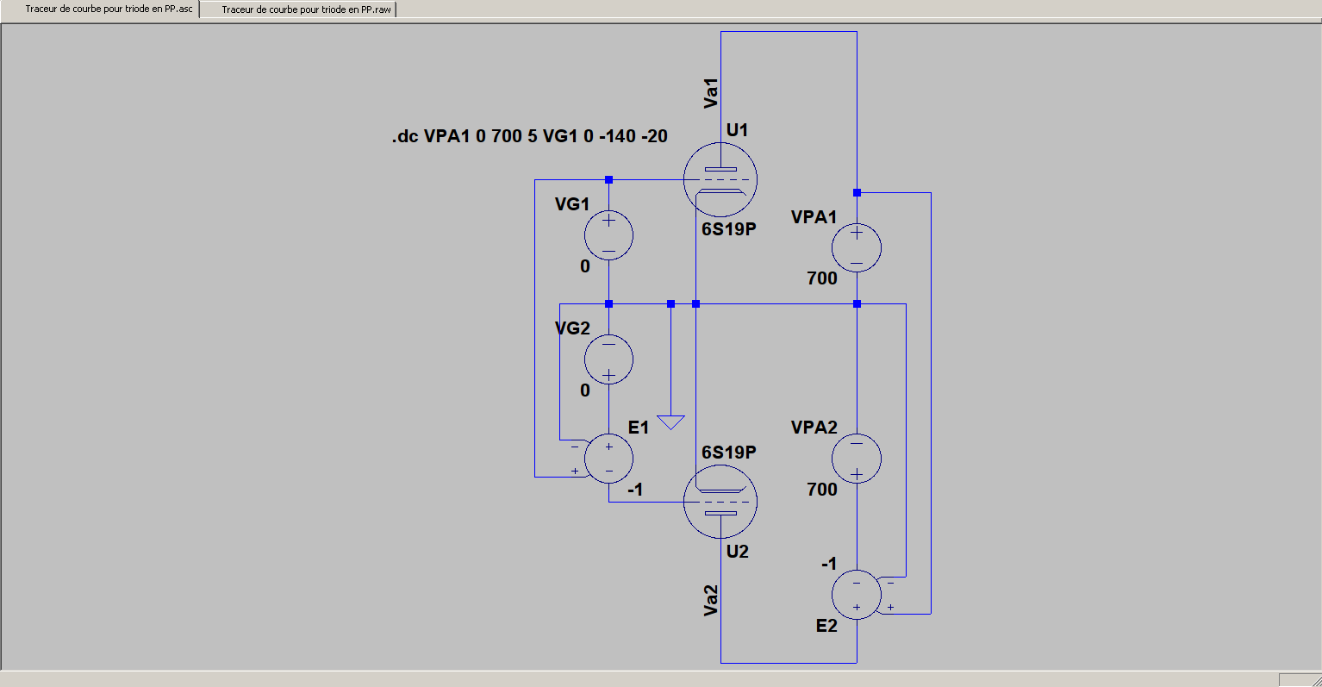Click the E2 reference label
This screenshot has height=687, width=1322.
826,626
